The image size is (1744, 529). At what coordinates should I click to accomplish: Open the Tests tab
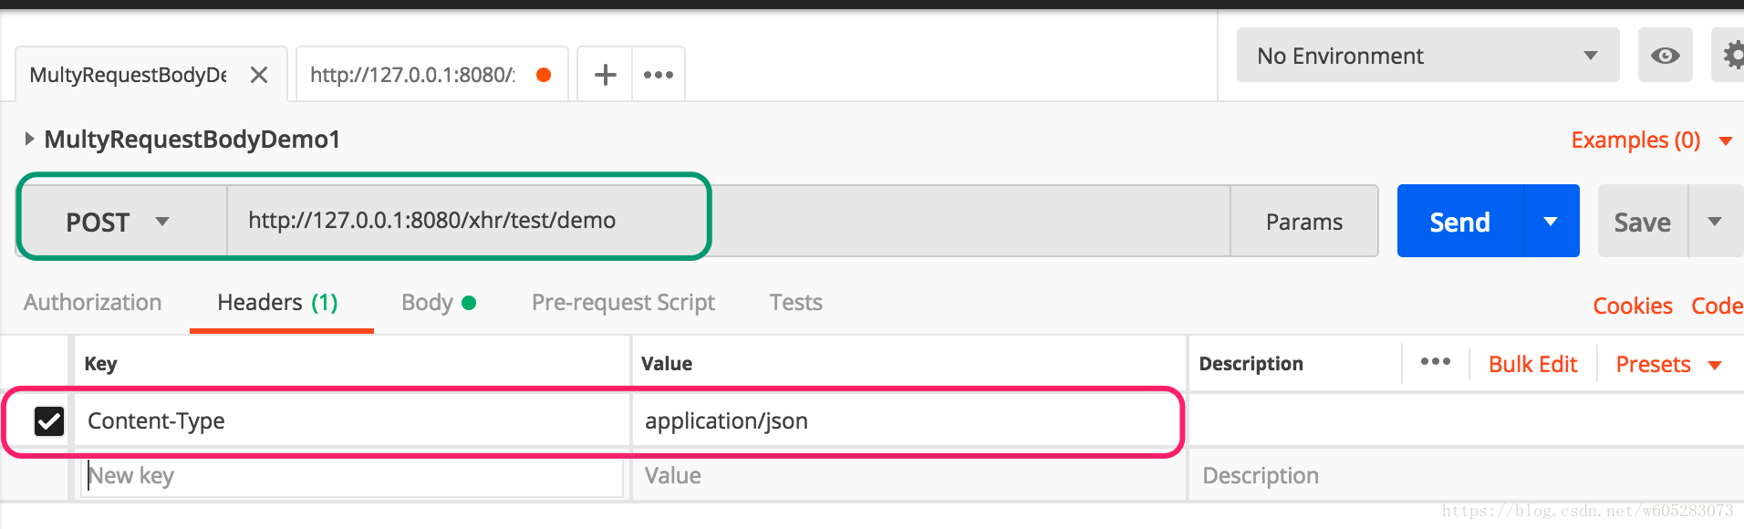click(x=796, y=303)
